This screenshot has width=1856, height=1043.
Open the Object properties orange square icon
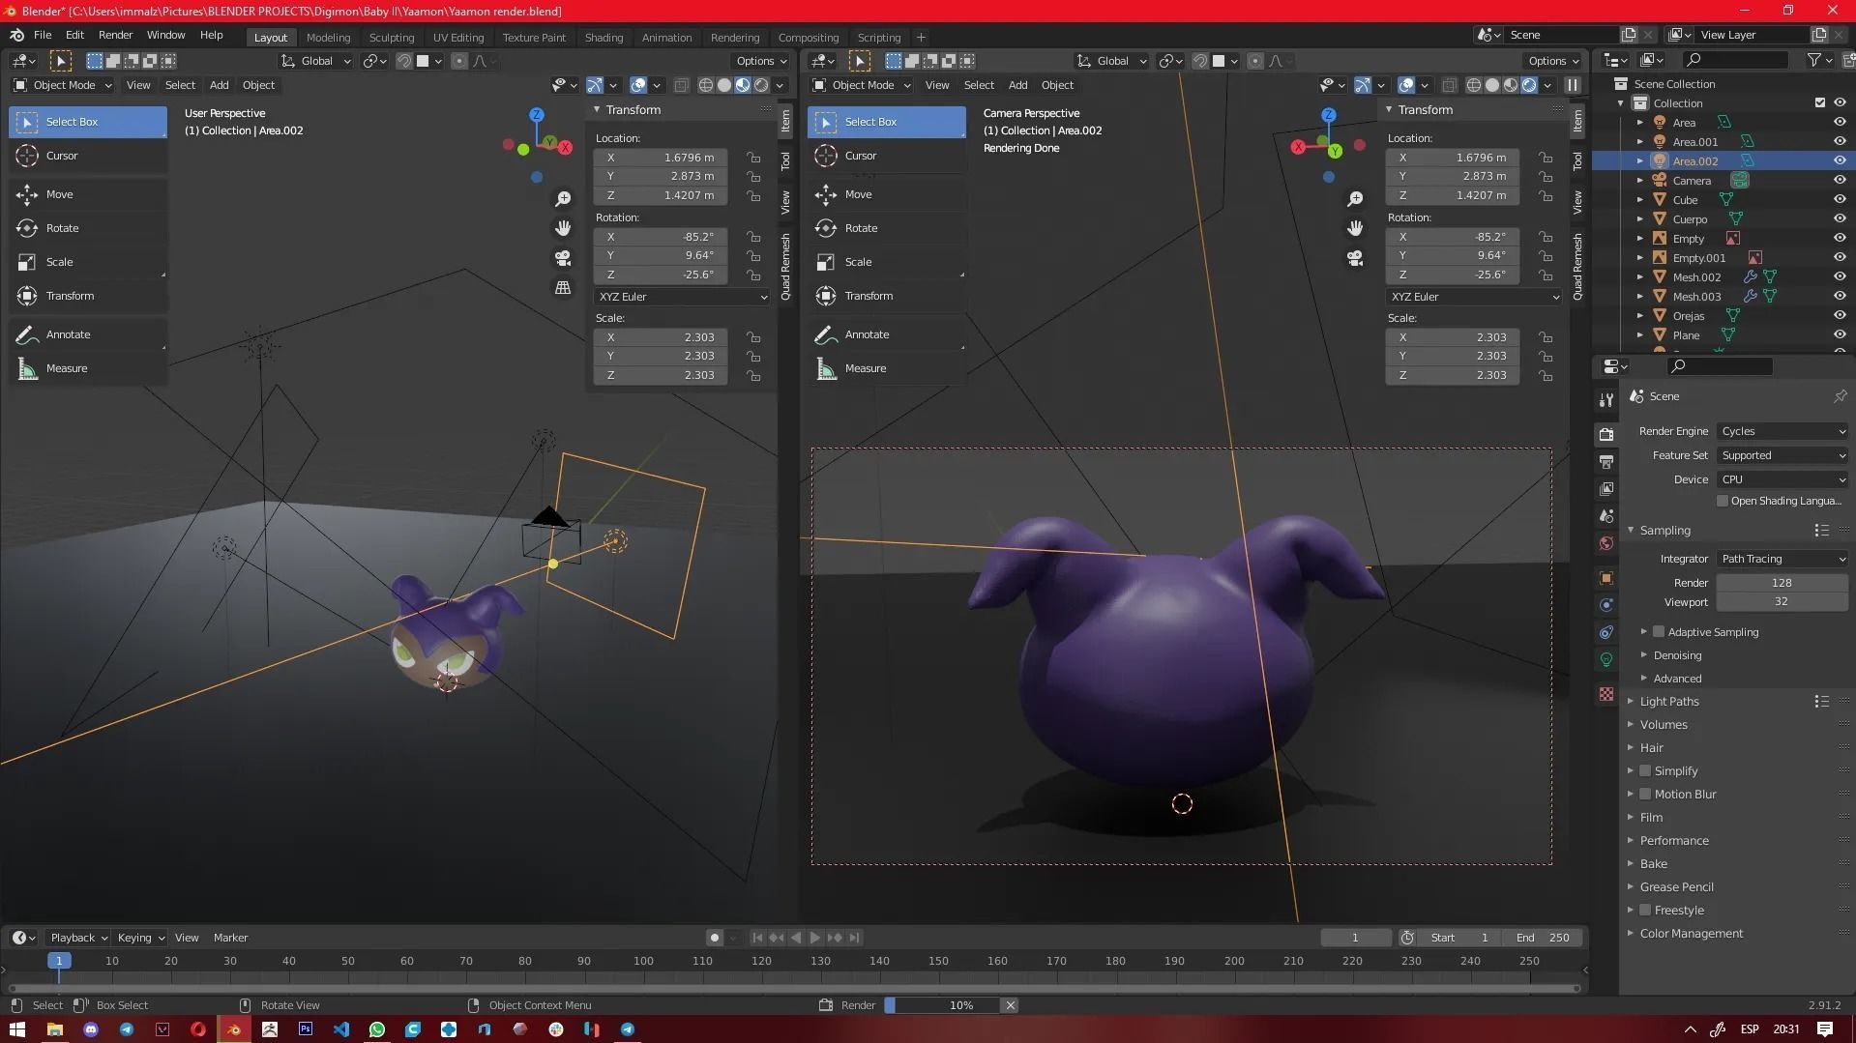coord(1606,578)
